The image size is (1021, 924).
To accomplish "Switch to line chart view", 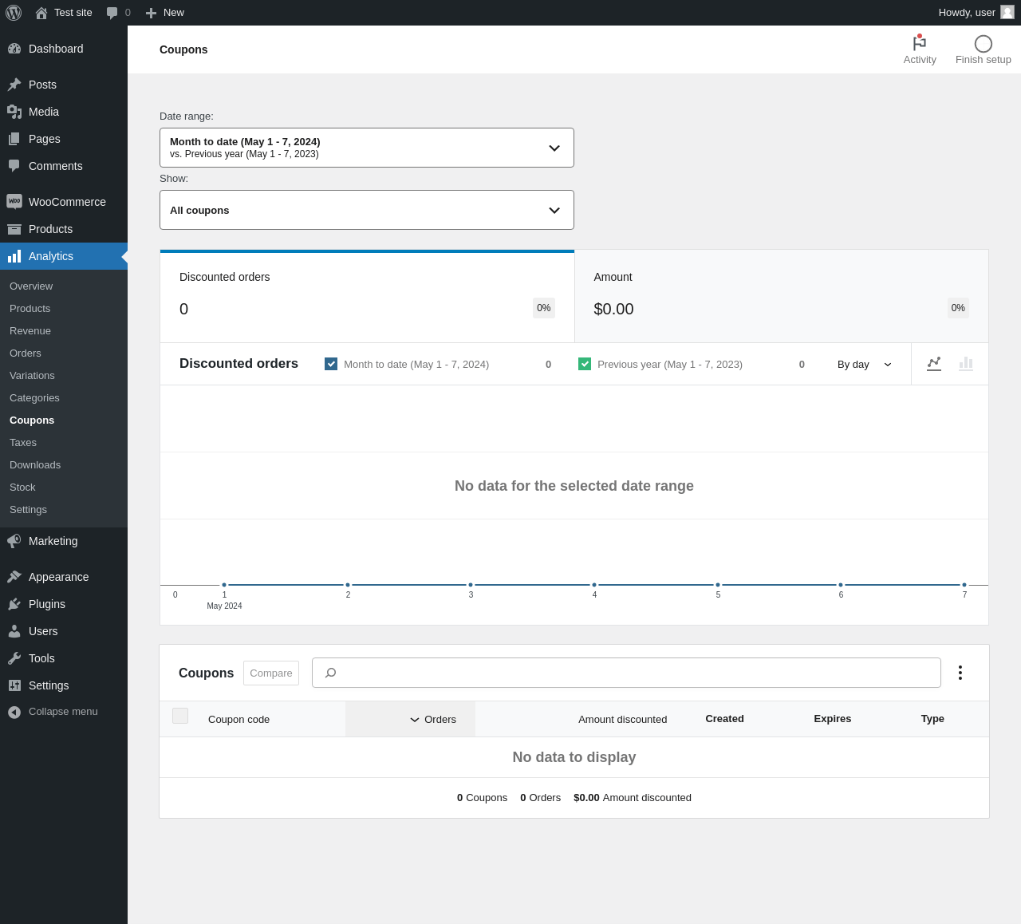I will 934,364.
